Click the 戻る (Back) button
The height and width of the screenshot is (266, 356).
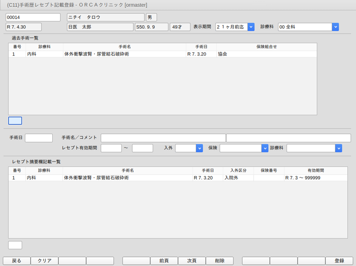17,261
